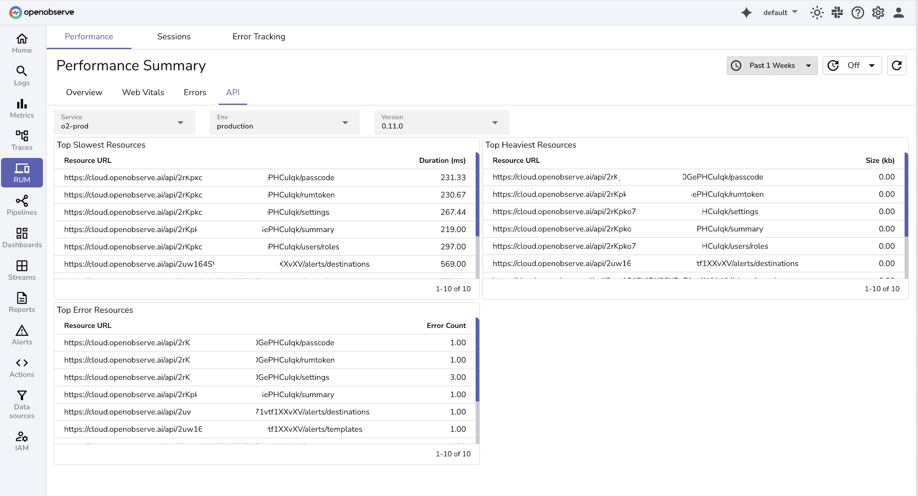The image size is (918, 496).
Task: Open the Web Vitals tab
Action: pos(143,92)
